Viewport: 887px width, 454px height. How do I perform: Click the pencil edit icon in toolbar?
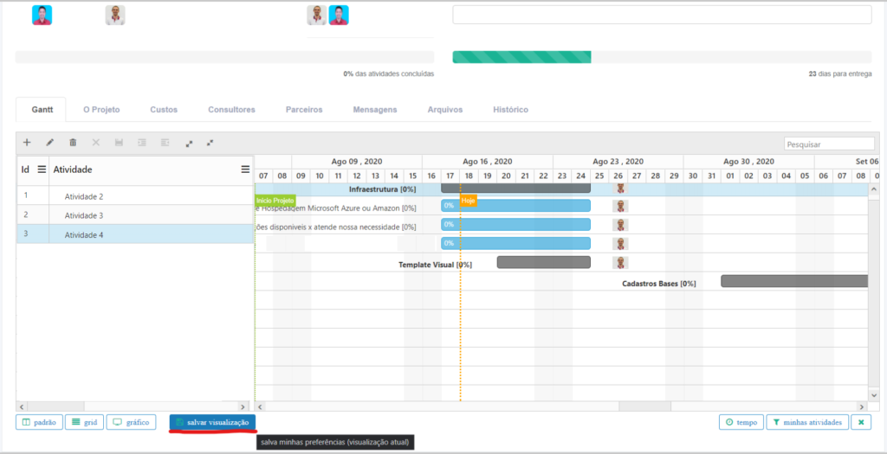tap(50, 143)
